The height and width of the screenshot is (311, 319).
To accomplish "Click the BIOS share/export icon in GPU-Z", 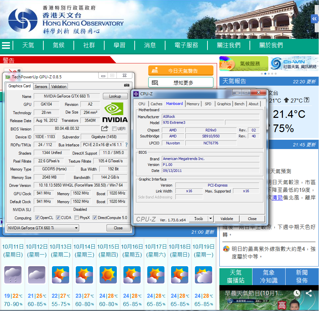I will tap(105, 128).
